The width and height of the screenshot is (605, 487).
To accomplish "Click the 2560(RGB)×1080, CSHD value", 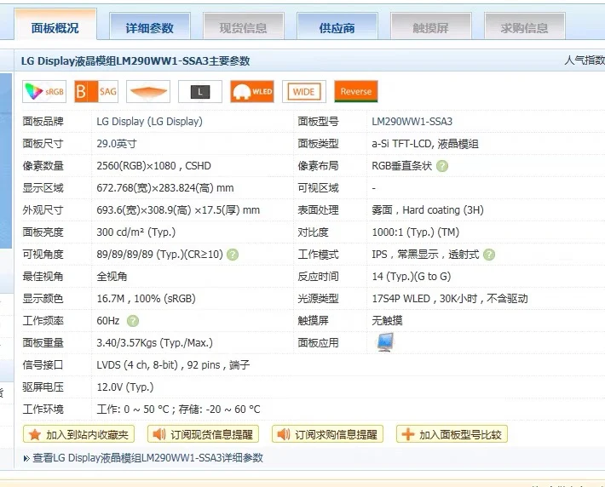I will pos(153,166).
